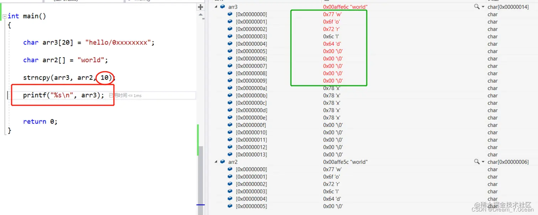Click cube icon of arr3 element [0x00000001]
This screenshot has width=538, height=215.
[x=230, y=22]
